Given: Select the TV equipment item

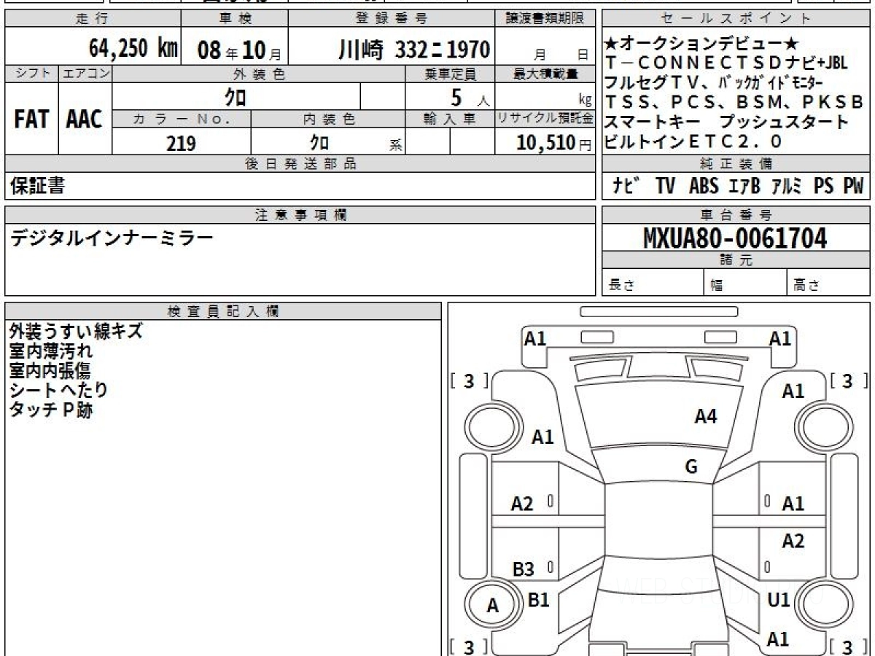Looking at the screenshot, I should 665,187.
